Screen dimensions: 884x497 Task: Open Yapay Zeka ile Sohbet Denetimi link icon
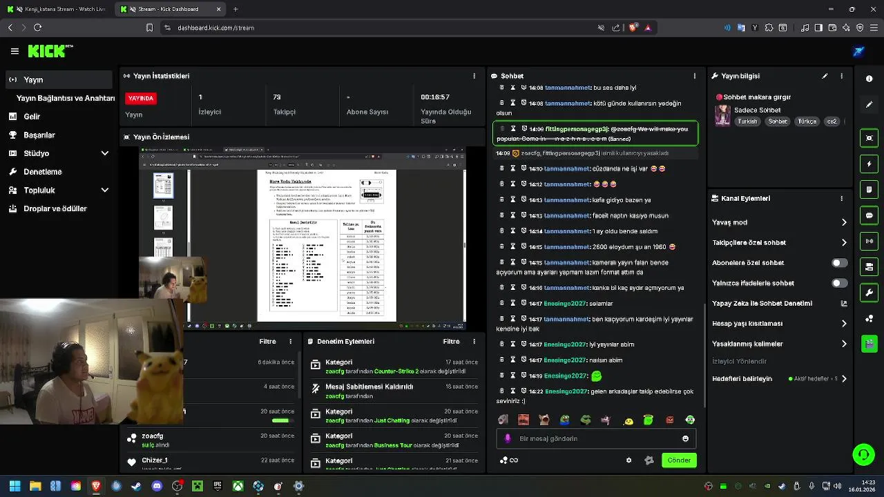(843, 303)
